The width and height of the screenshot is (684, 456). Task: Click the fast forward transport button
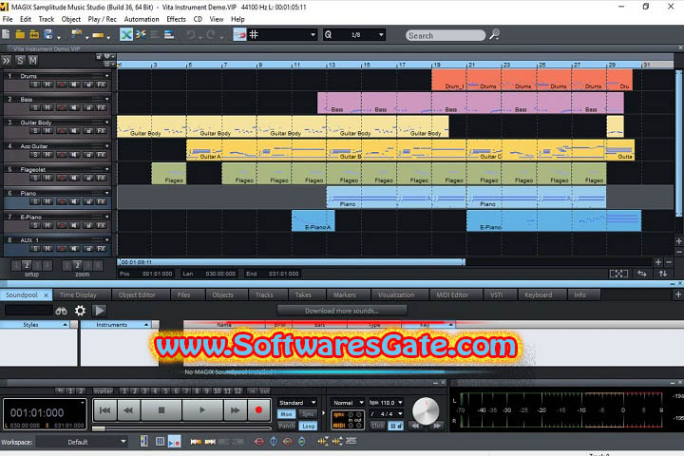(236, 410)
